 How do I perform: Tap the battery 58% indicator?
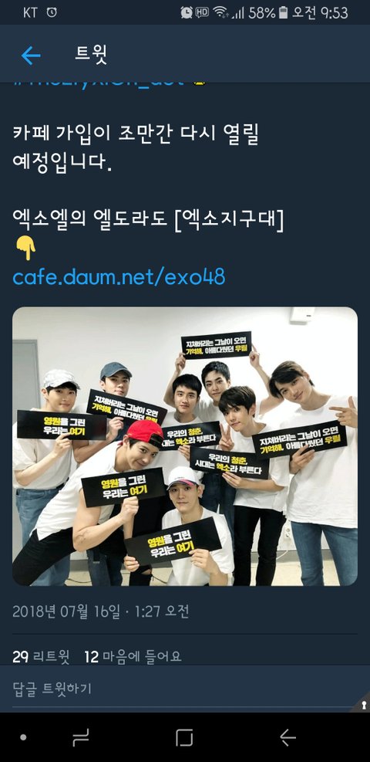click(268, 12)
